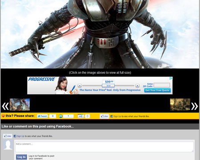This screenshot has width=200, height=160.
Task: Click the tweet count box
Action: tap(52, 116)
